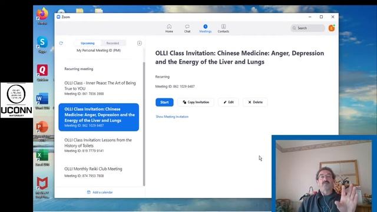Open the Word desktop icon
Viewport: 377px width, 212px height.
(x=42, y=101)
